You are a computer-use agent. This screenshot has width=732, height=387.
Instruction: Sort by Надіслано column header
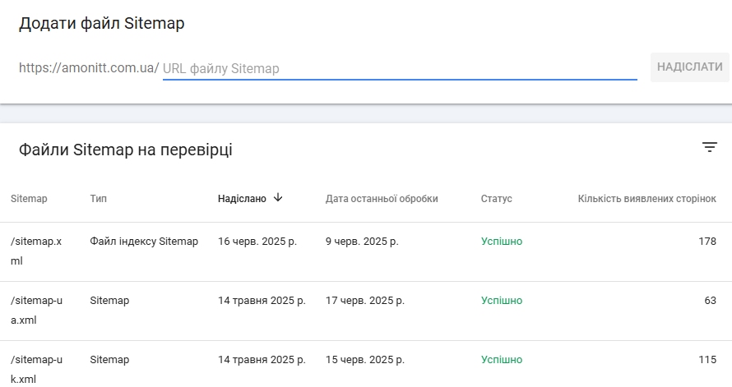242,199
